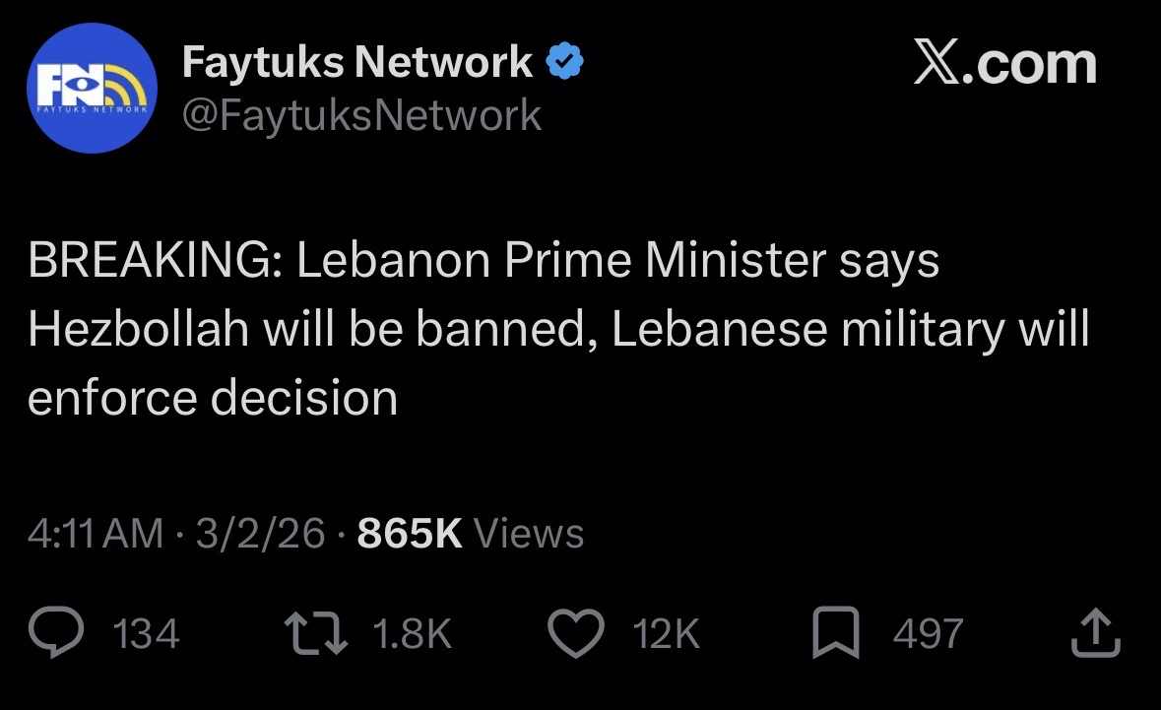Image resolution: width=1161 pixels, height=710 pixels.
Task: Click the word Hezbollah in the post
Action: [x=138, y=330]
